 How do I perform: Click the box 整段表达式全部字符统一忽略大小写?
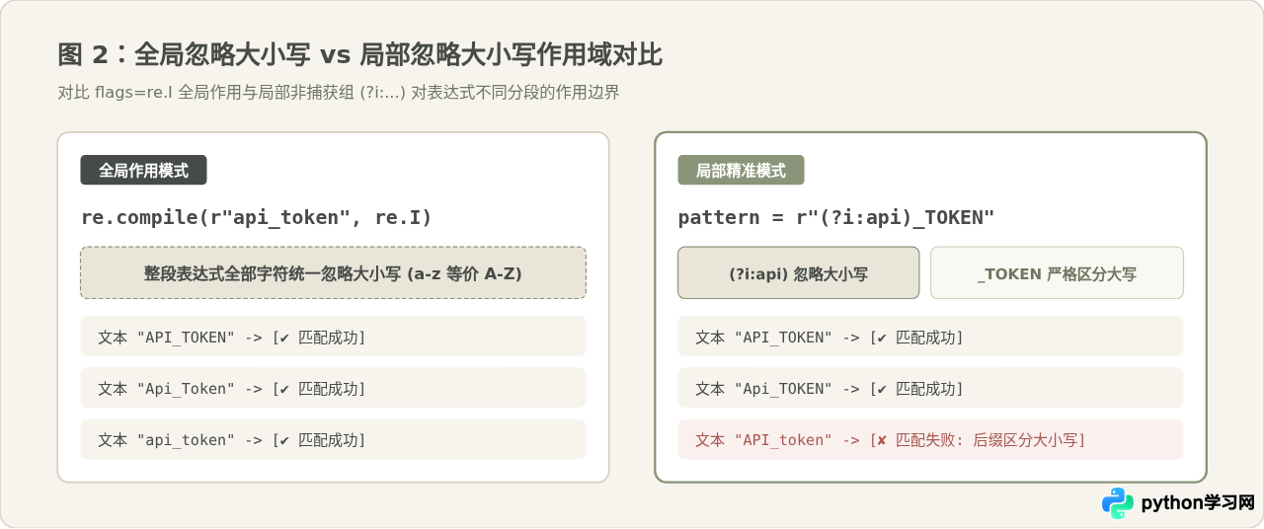[x=333, y=272]
